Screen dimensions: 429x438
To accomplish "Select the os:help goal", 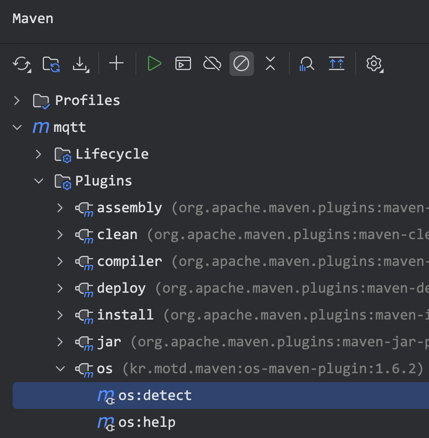I will pos(147,422).
